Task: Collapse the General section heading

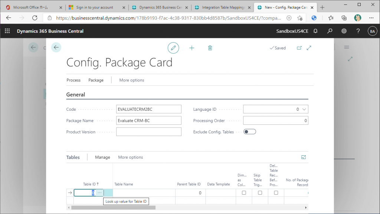Action: pyautogui.click(x=76, y=95)
